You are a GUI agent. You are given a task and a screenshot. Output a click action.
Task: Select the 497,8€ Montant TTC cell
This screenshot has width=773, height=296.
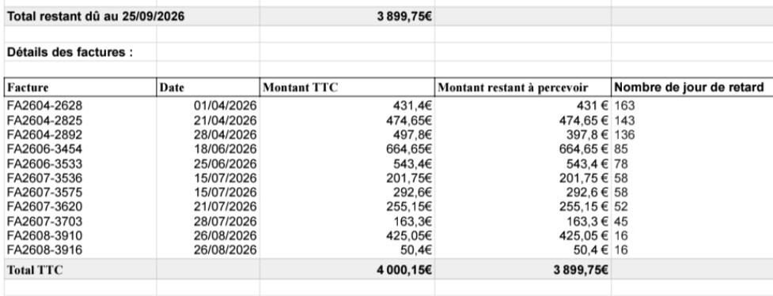click(x=347, y=135)
